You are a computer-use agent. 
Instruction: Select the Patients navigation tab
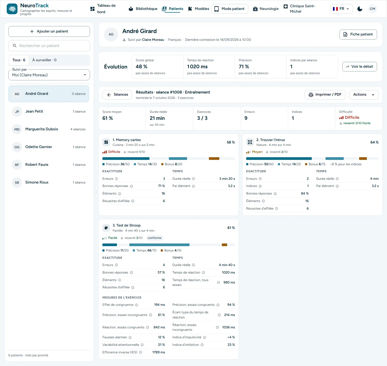click(x=173, y=9)
